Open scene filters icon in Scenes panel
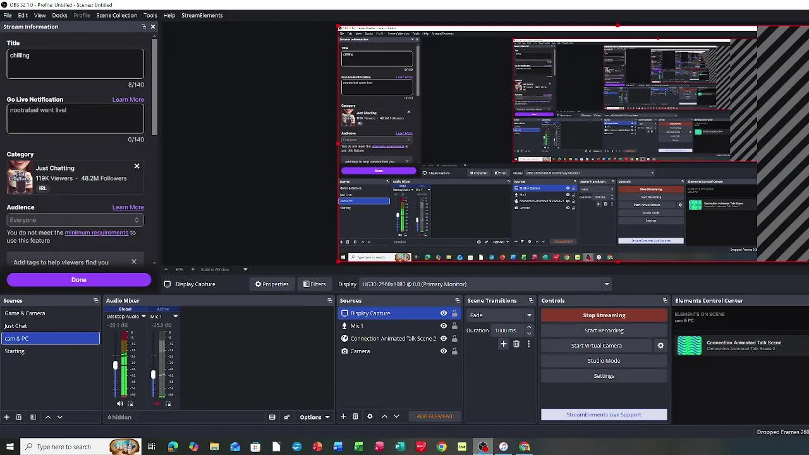 [x=33, y=417]
